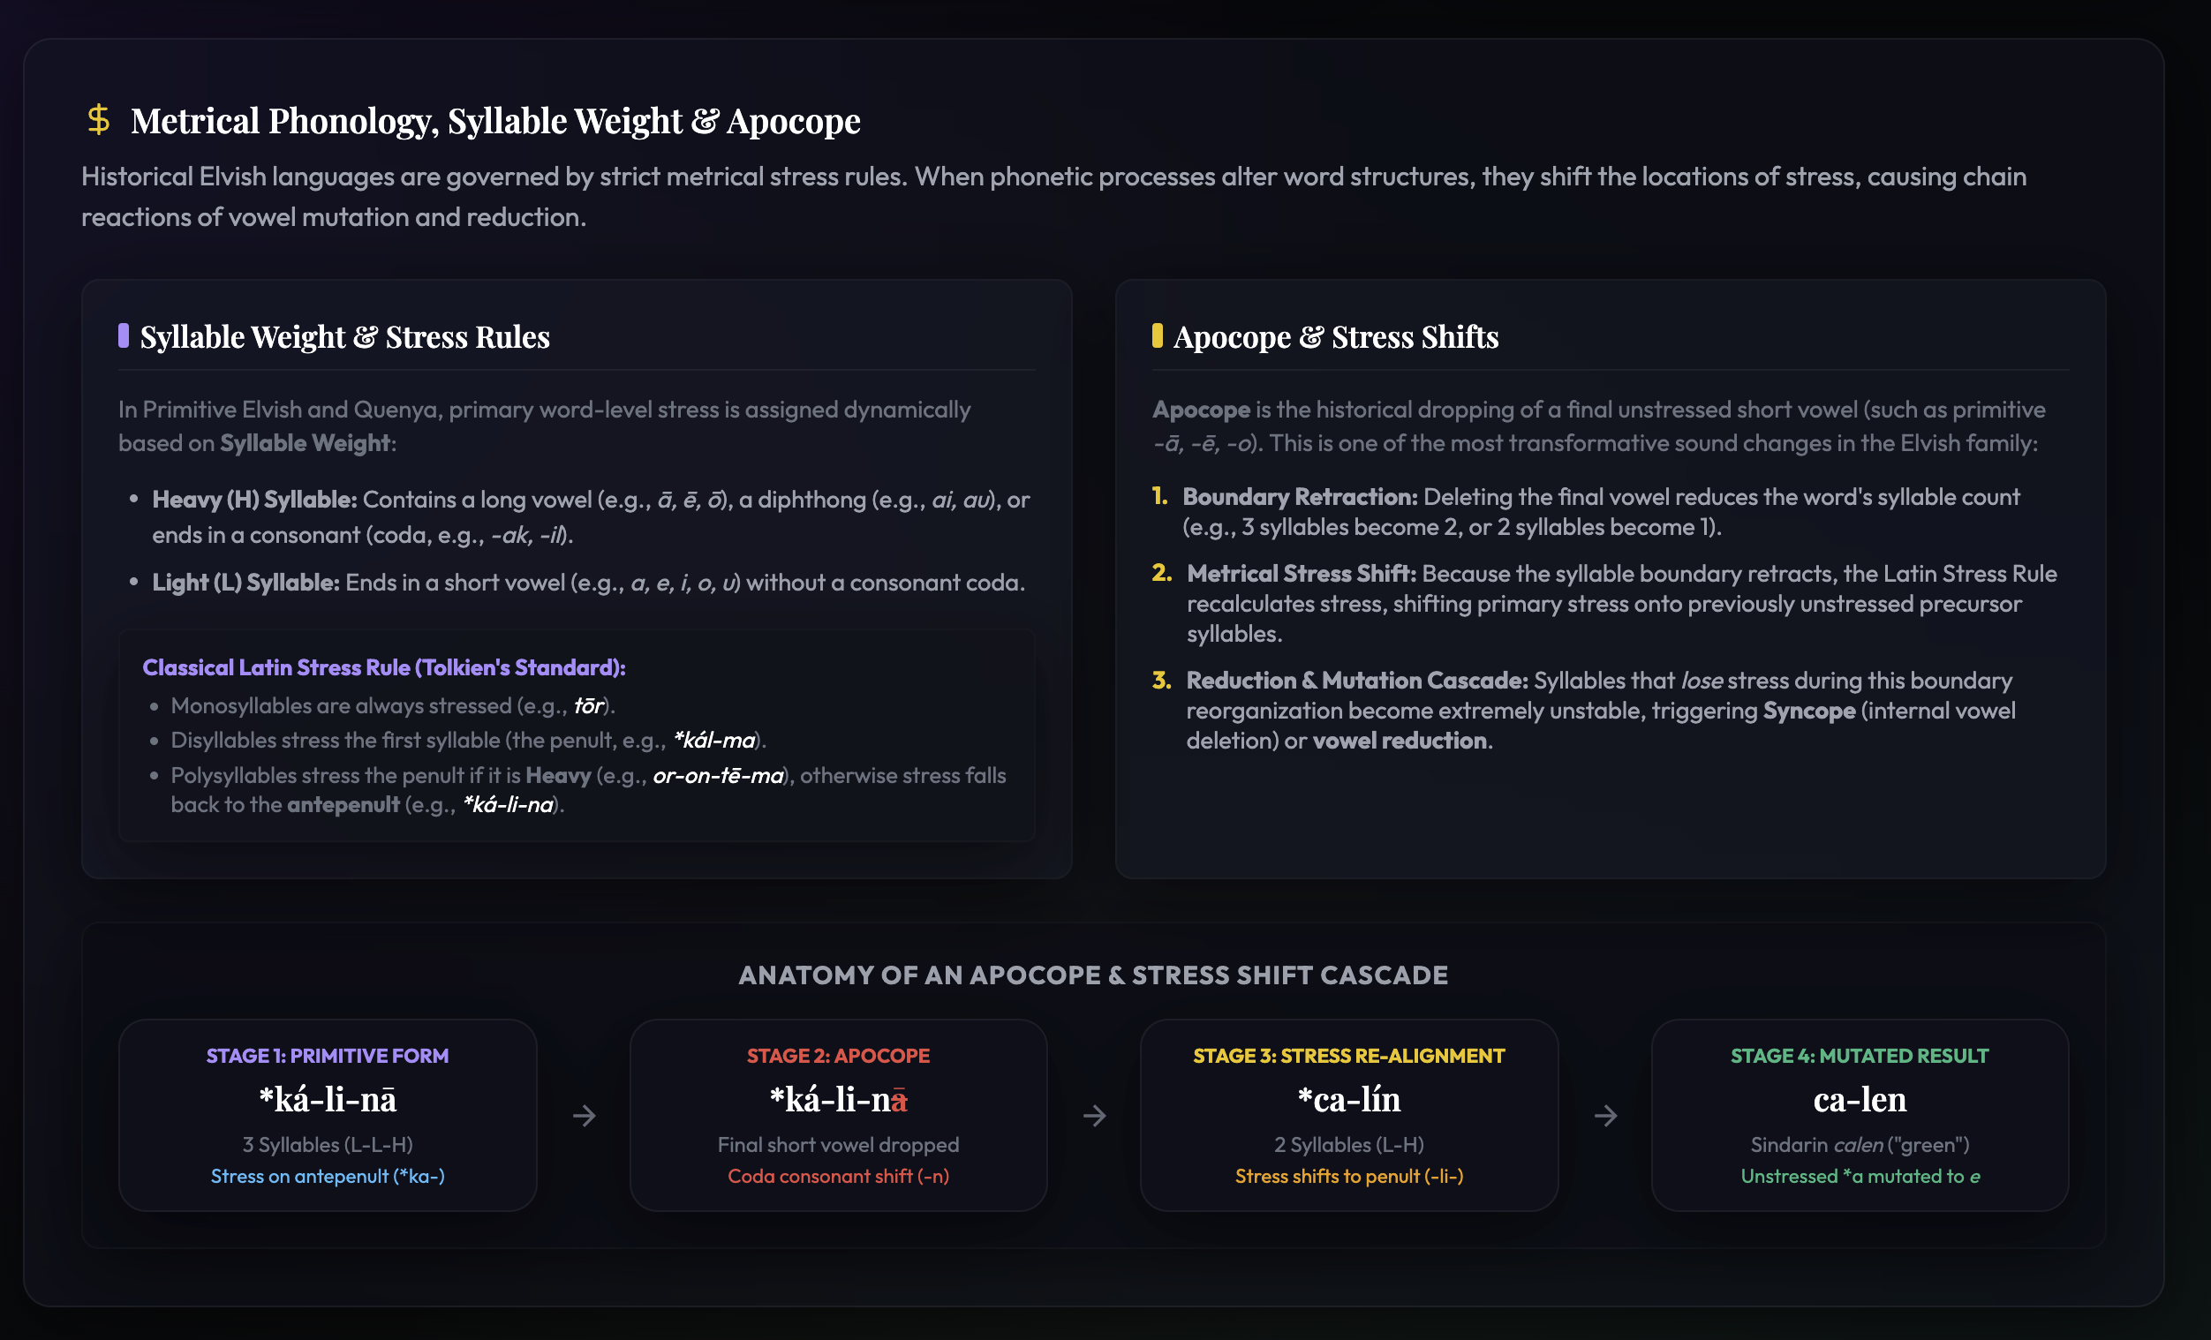Click the dollar sign icon beside the title
Image resolution: width=2211 pixels, height=1340 pixels.
click(x=98, y=119)
